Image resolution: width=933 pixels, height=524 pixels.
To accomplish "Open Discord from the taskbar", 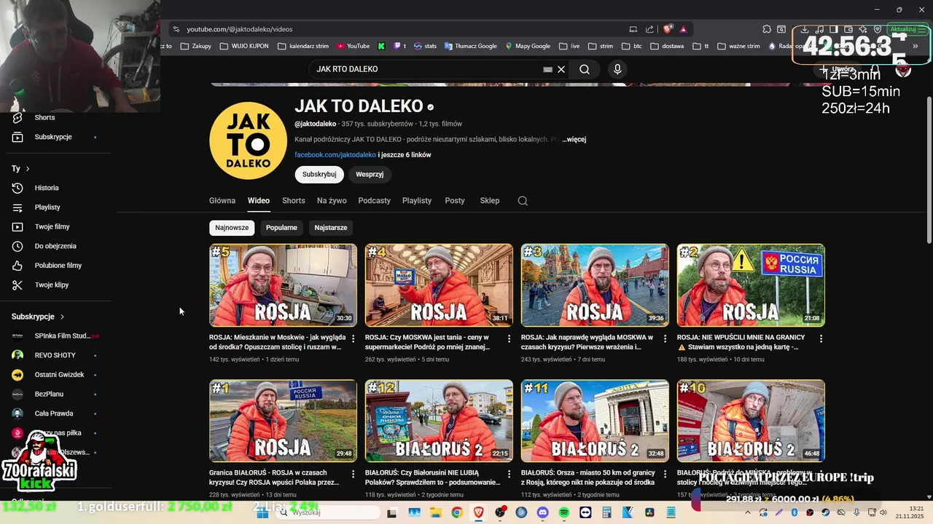I will tap(542, 512).
